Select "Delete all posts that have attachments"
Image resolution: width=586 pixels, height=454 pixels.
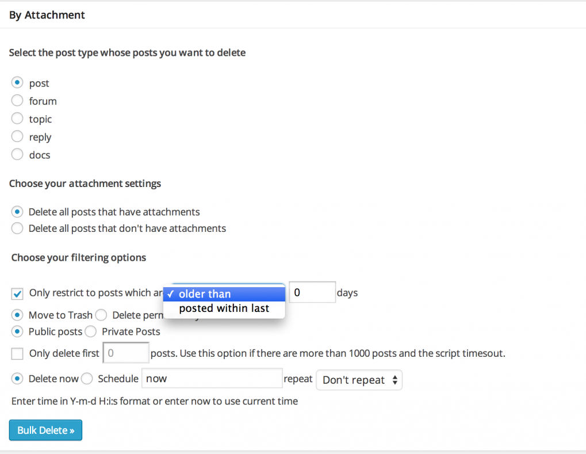17,212
